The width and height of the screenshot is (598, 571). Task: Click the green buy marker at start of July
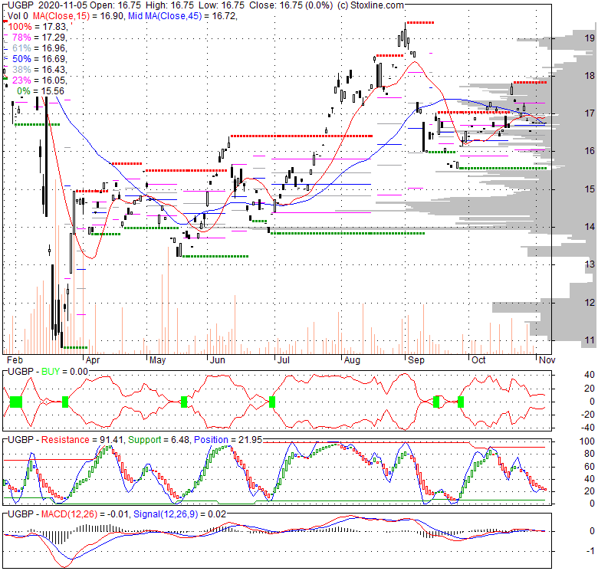[272, 402]
